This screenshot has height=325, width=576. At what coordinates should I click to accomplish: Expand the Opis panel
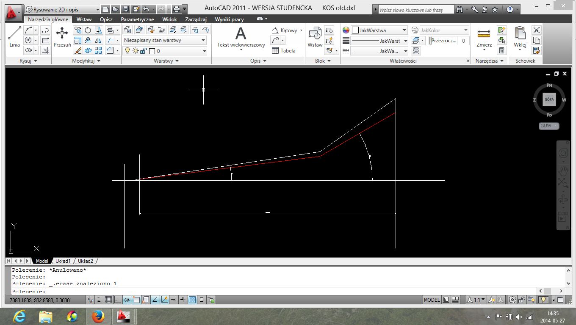tap(258, 61)
